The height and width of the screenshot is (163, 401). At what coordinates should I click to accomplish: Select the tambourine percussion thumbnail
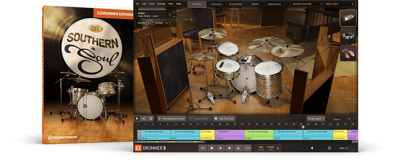point(348,36)
